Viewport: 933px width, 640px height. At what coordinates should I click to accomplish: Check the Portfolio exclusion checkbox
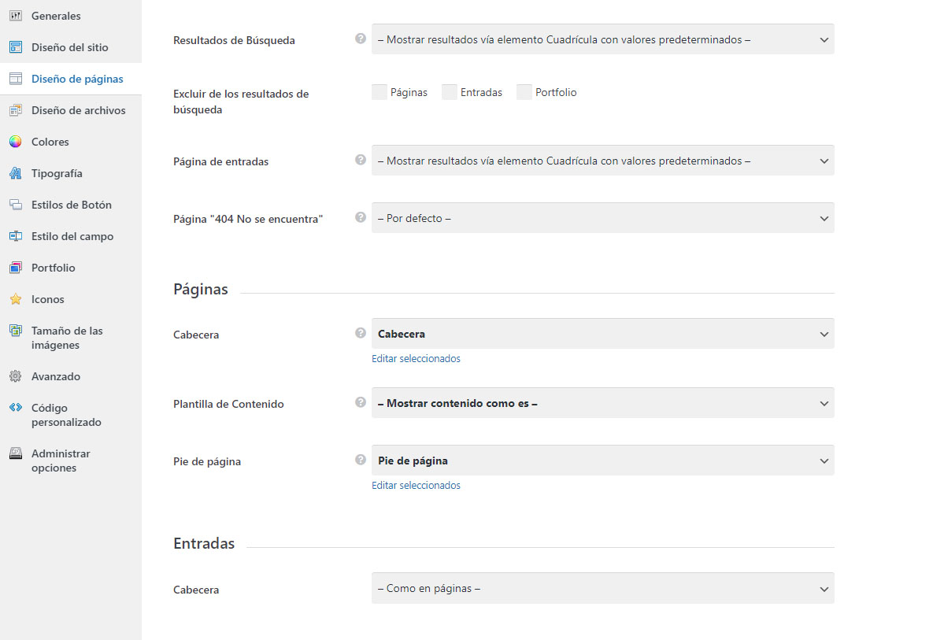point(524,92)
